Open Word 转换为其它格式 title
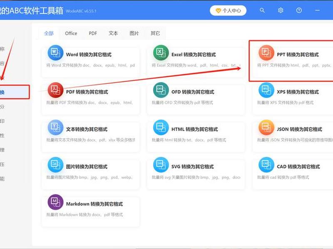Viewport: 333px width, 249px height. click(x=89, y=55)
